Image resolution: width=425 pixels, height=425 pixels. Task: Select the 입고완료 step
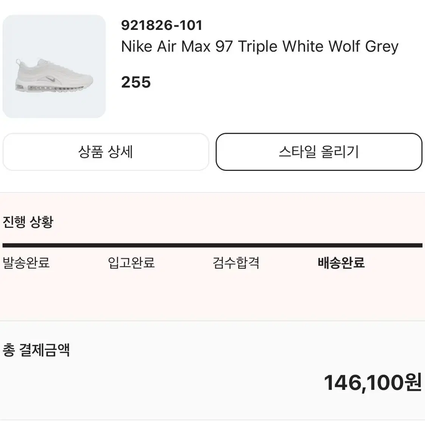pyautogui.click(x=131, y=263)
